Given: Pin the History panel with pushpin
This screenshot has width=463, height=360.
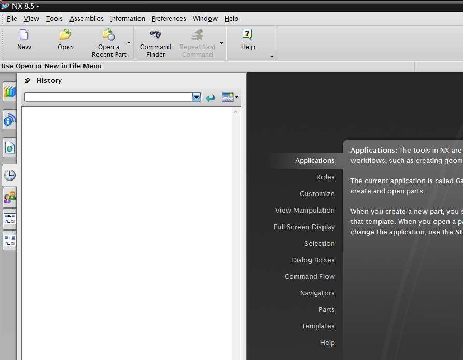Looking at the screenshot, I should [27, 80].
